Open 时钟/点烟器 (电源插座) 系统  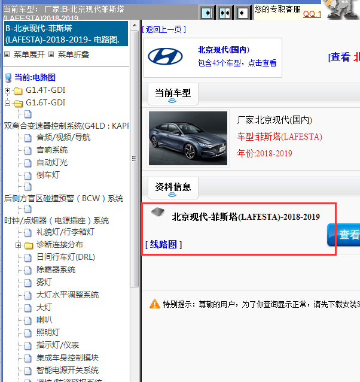point(56,220)
